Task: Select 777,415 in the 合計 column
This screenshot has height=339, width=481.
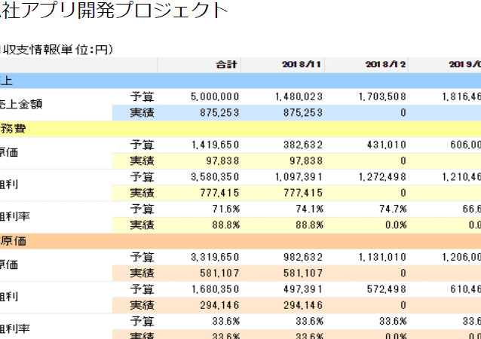Action: pyautogui.click(x=219, y=193)
